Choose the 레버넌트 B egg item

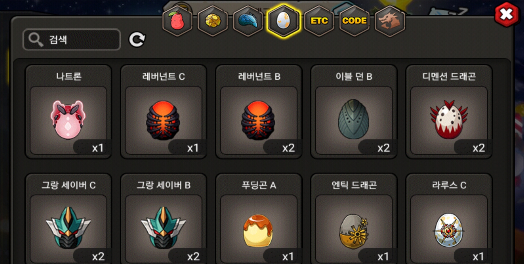[259, 112]
